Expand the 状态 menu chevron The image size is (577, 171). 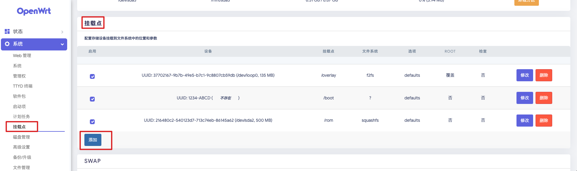(62, 32)
